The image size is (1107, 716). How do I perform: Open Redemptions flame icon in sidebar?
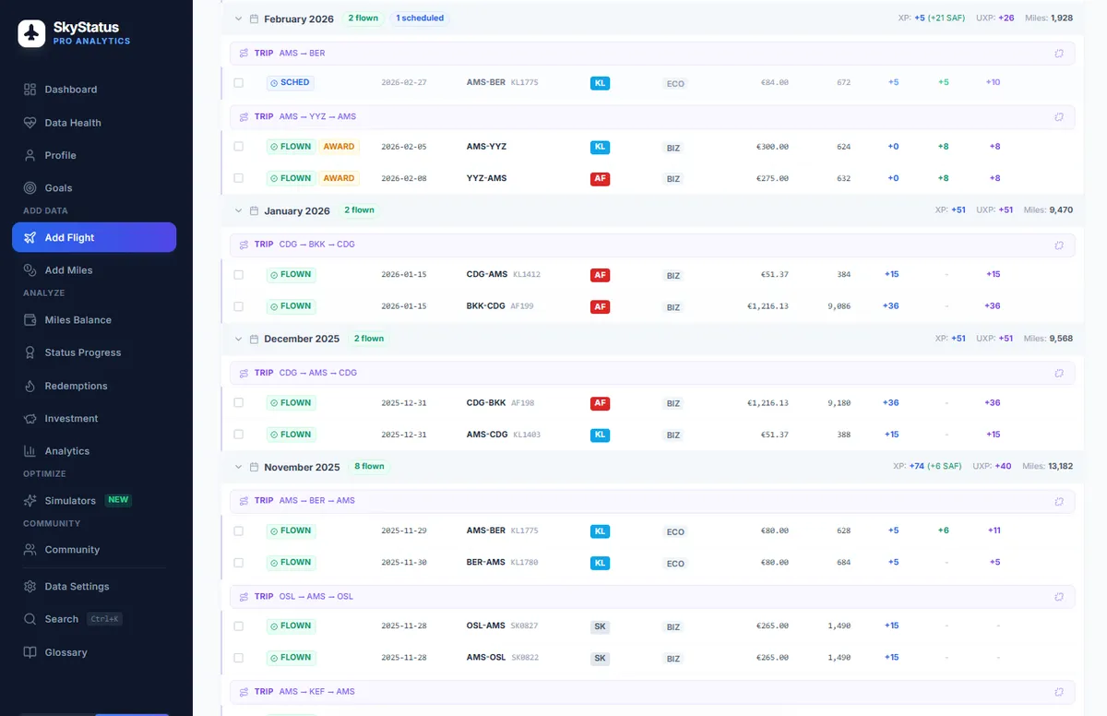click(30, 386)
